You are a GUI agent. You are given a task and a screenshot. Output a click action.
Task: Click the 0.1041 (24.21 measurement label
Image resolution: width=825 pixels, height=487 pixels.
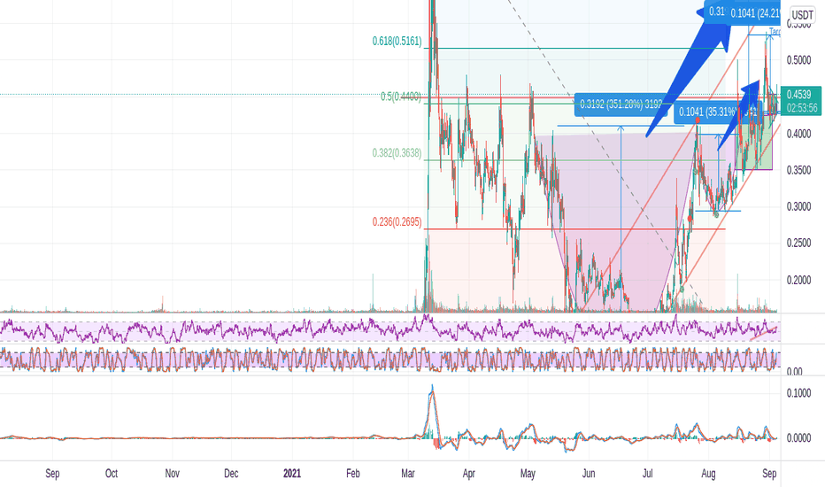click(x=754, y=13)
